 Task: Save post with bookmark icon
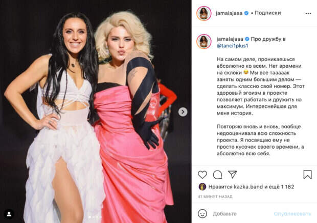307,175
